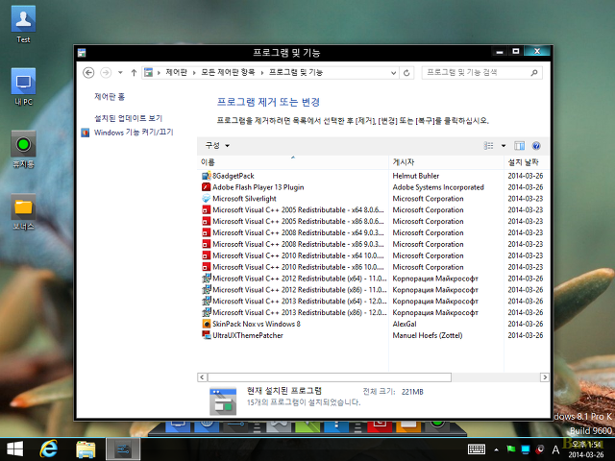
Task: Click the details pane program icon
Action: [x=223, y=400]
